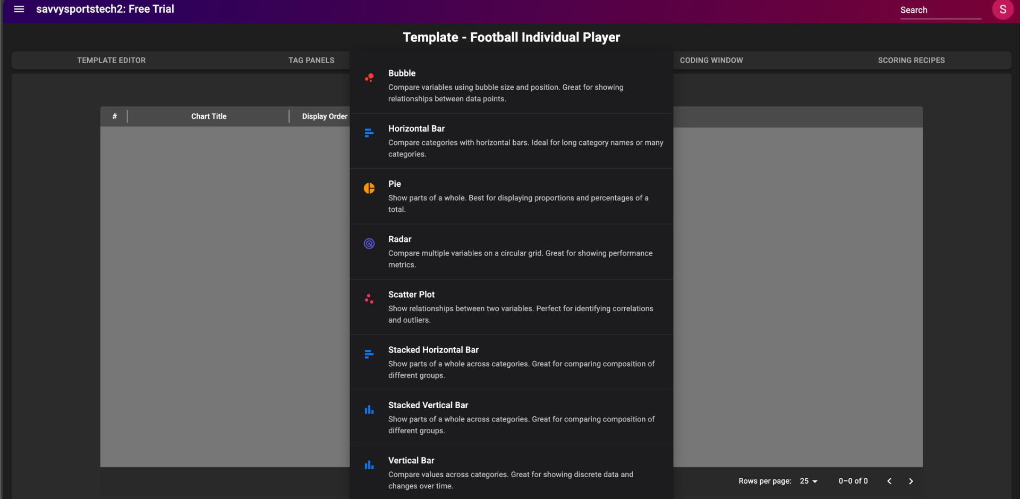Sort by the Chart Title column header
The width and height of the screenshot is (1020, 499).
coord(209,116)
